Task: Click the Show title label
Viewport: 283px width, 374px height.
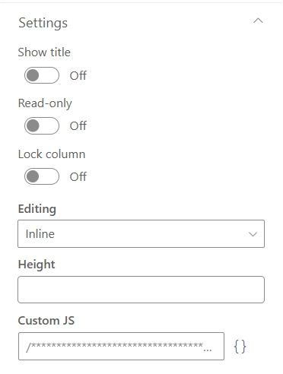Action: (44, 52)
